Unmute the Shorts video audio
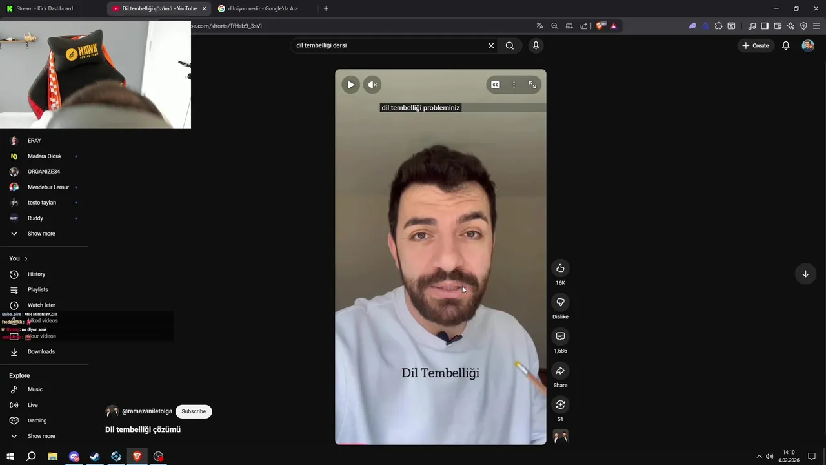This screenshot has height=465, width=826. 372,85
